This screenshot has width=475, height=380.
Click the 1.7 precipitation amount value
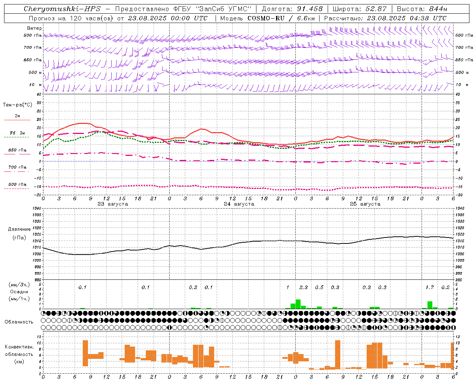click(430, 288)
